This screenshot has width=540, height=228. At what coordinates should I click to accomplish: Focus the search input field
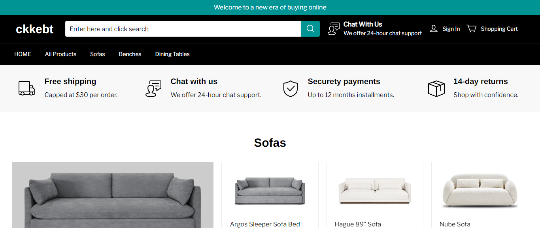click(183, 29)
